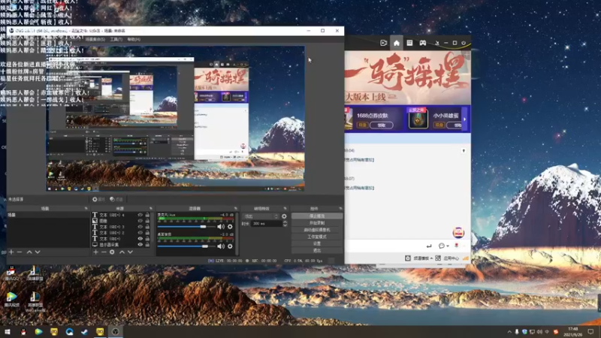Open desktop audio settings gear in mixer
Screen dimensions: 601x338
230,246
